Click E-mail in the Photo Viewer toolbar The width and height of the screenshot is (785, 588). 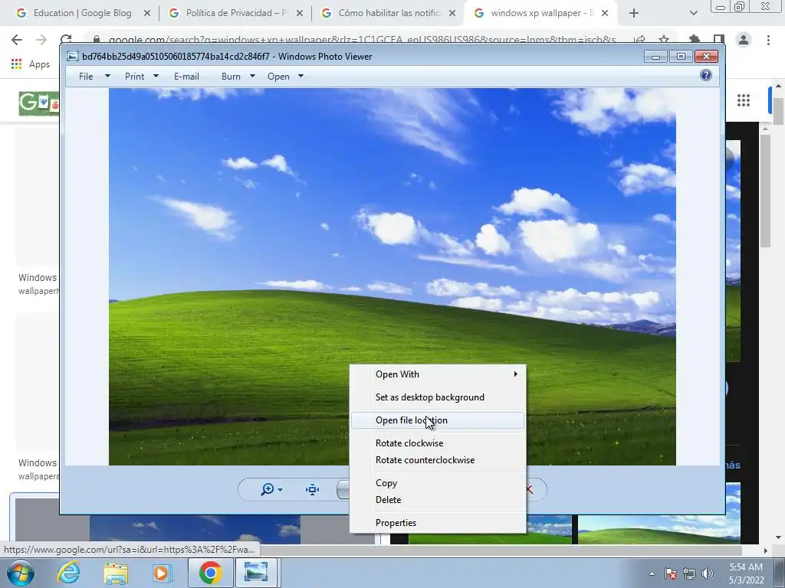point(186,76)
